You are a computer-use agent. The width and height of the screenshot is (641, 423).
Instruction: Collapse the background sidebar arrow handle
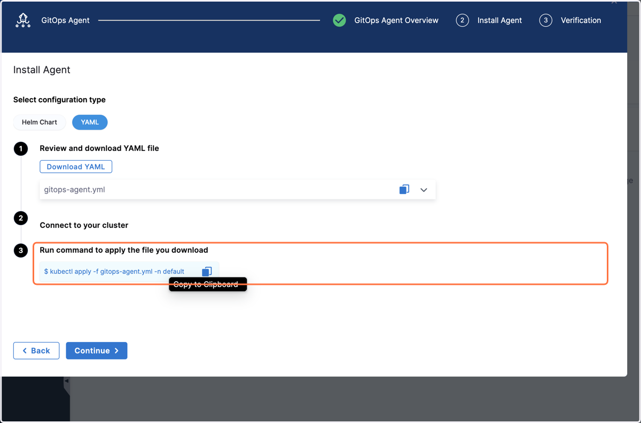click(x=67, y=381)
